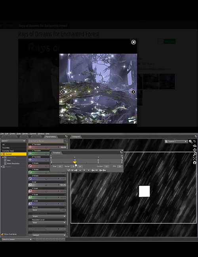Open the File menu in DAZ Studio
This screenshot has width=198, height=257.
(x=2, y=134)
